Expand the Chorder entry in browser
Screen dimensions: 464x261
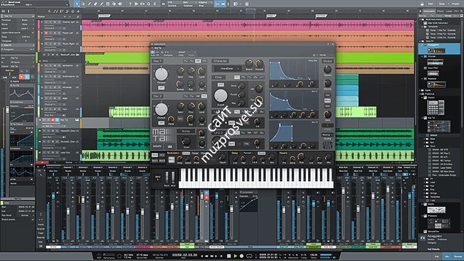click(423, 56)
